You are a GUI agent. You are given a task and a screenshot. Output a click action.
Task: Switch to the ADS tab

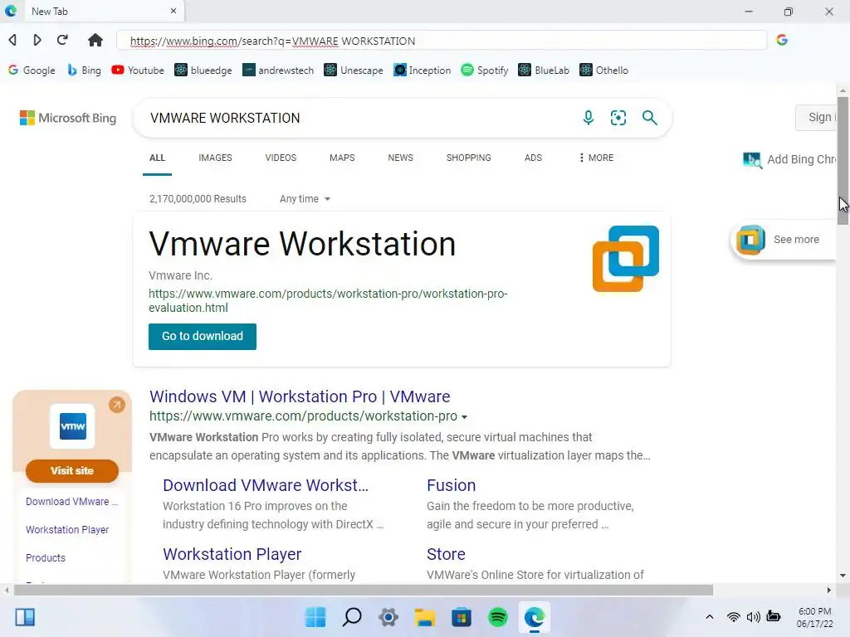[533, 158]
